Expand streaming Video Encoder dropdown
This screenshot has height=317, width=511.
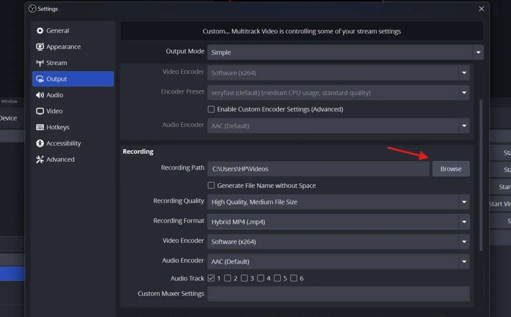338,73
